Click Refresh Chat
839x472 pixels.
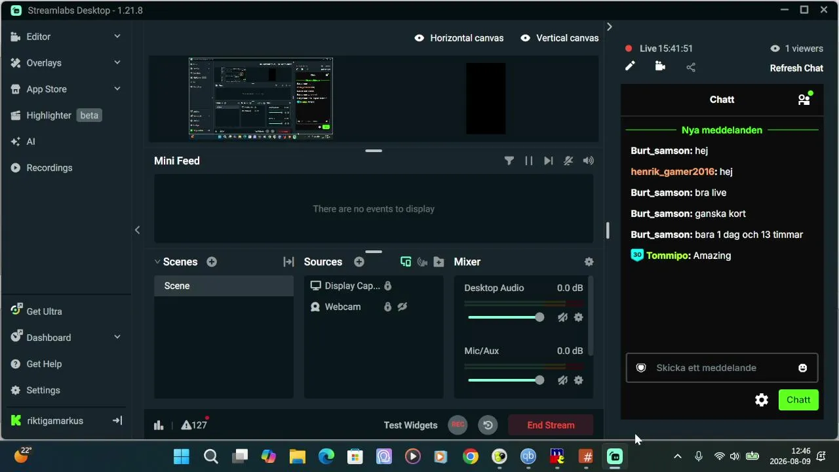796,68
